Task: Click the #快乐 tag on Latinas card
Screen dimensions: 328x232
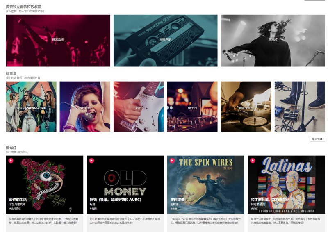Action: (x=254, y=209)
